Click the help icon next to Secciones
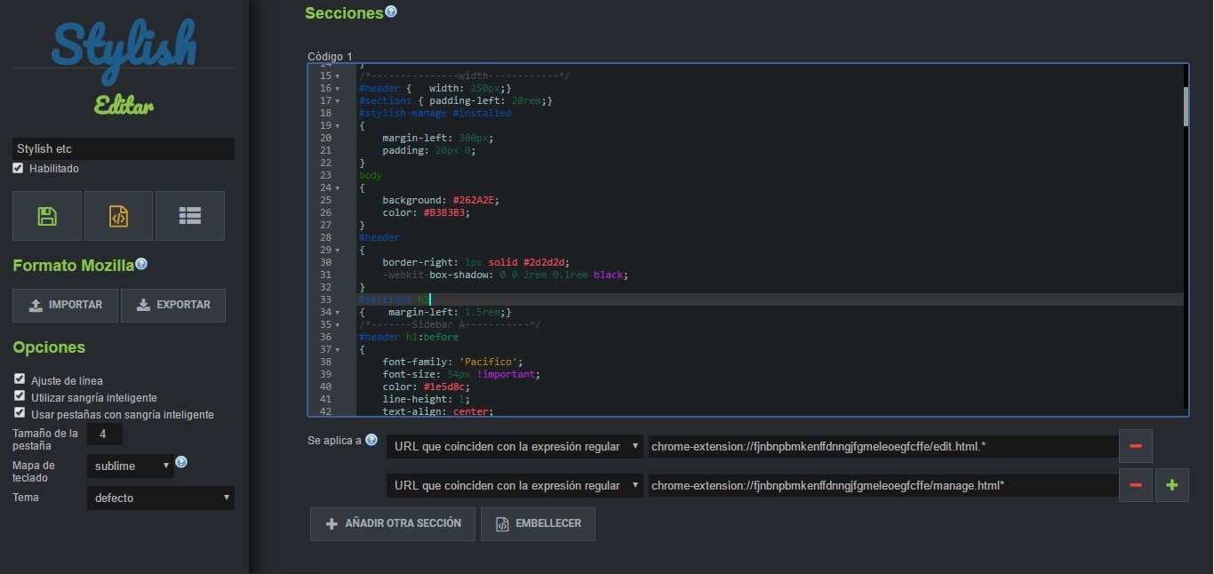This screenshot has width=1214, height=574. [x=391, y=8]
